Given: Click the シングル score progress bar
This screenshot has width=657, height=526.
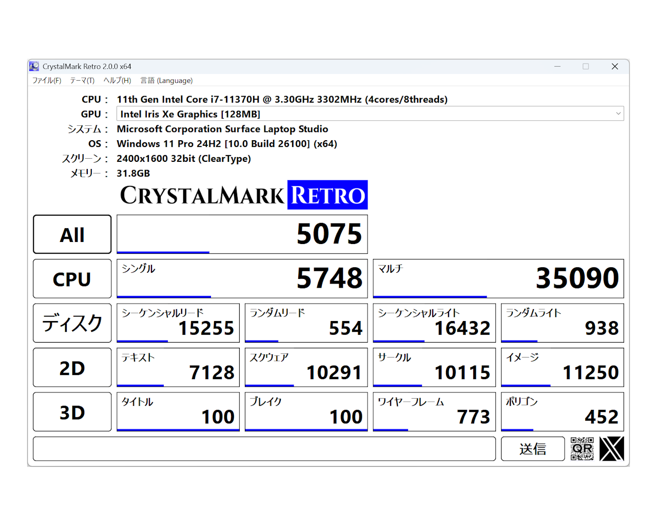Looking at the screenshot, I should tap(163, 296).
